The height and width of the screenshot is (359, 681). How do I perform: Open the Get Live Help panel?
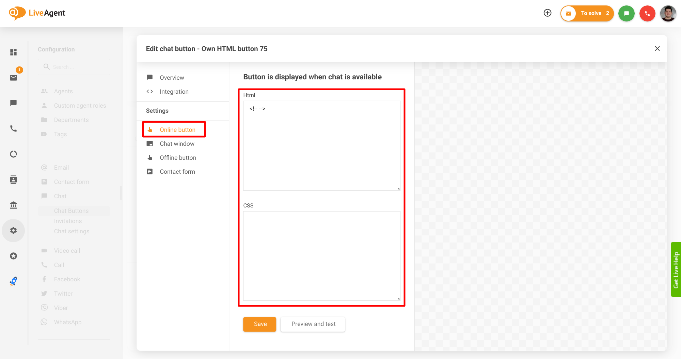point(676,269)
